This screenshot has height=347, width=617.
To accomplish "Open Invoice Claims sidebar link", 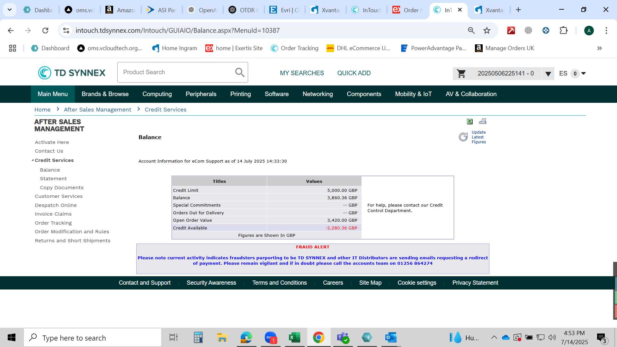I will [x=53, y=214].
